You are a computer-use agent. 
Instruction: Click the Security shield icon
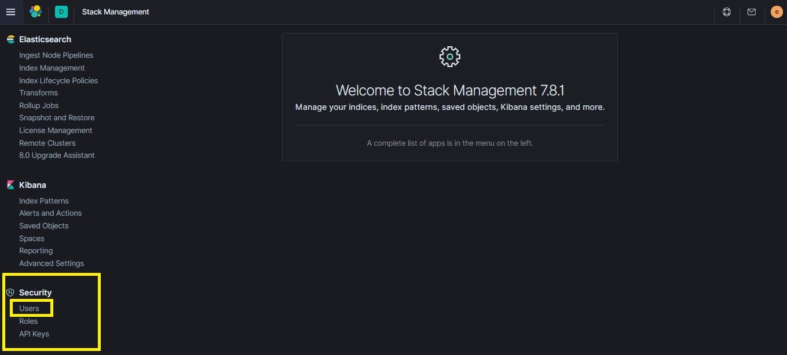click(x=10, y=293)
